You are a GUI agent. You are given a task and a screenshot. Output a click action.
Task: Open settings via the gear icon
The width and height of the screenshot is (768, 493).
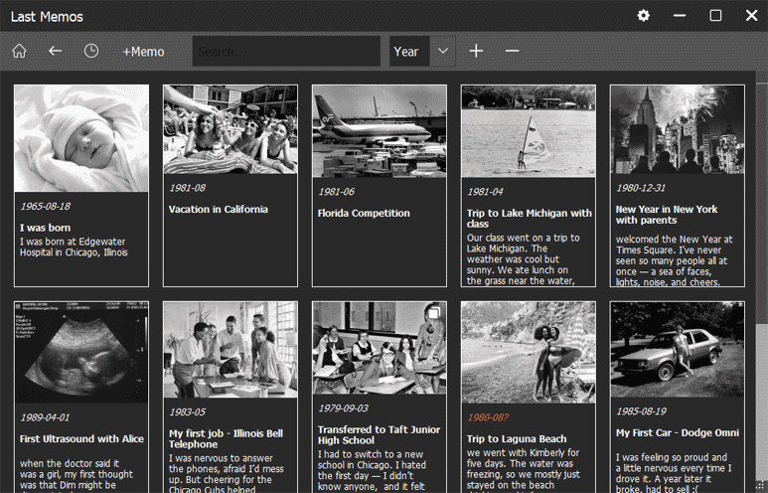click(643, 16)
